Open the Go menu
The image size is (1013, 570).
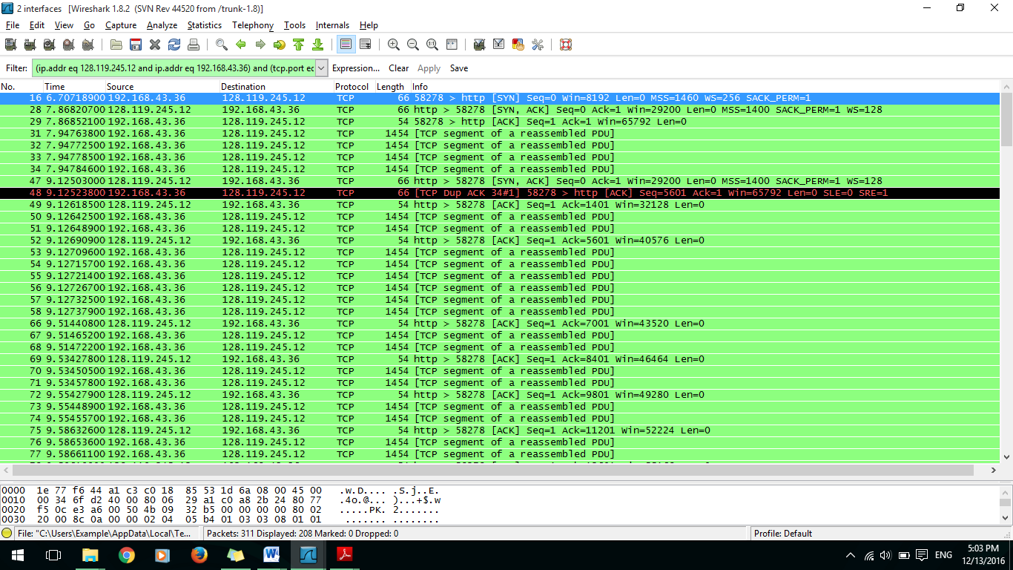click(x=89, y=25)
